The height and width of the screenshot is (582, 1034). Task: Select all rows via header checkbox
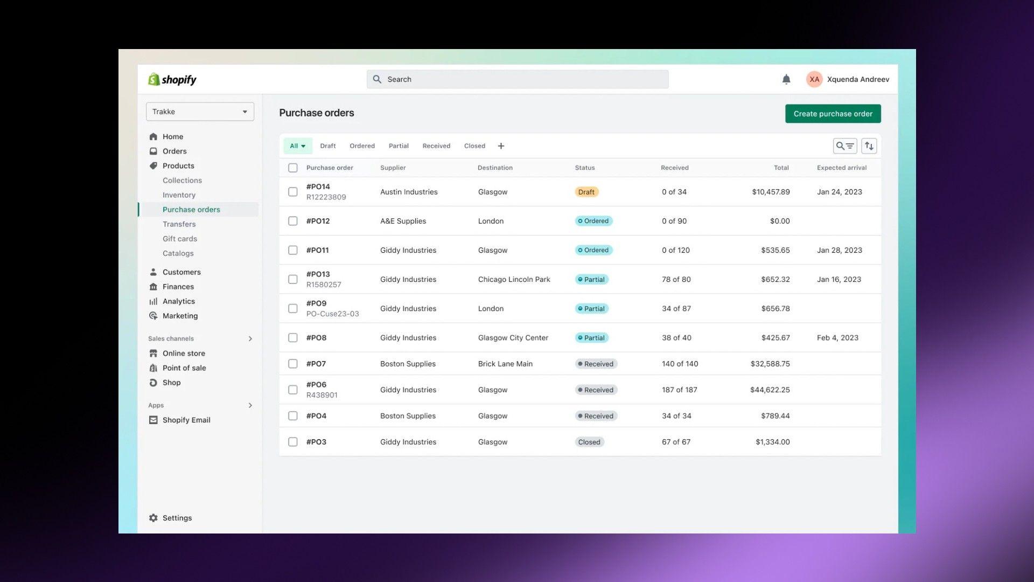tap(292, 168)
